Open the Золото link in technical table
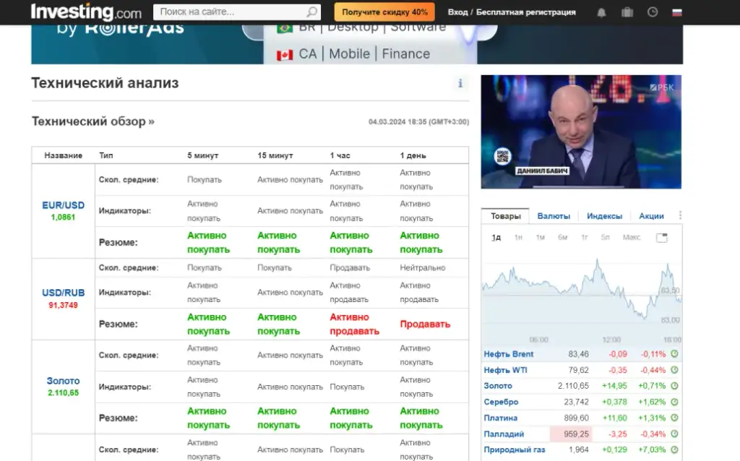Viewport: 740px width, 461px height. click(64, 381)
